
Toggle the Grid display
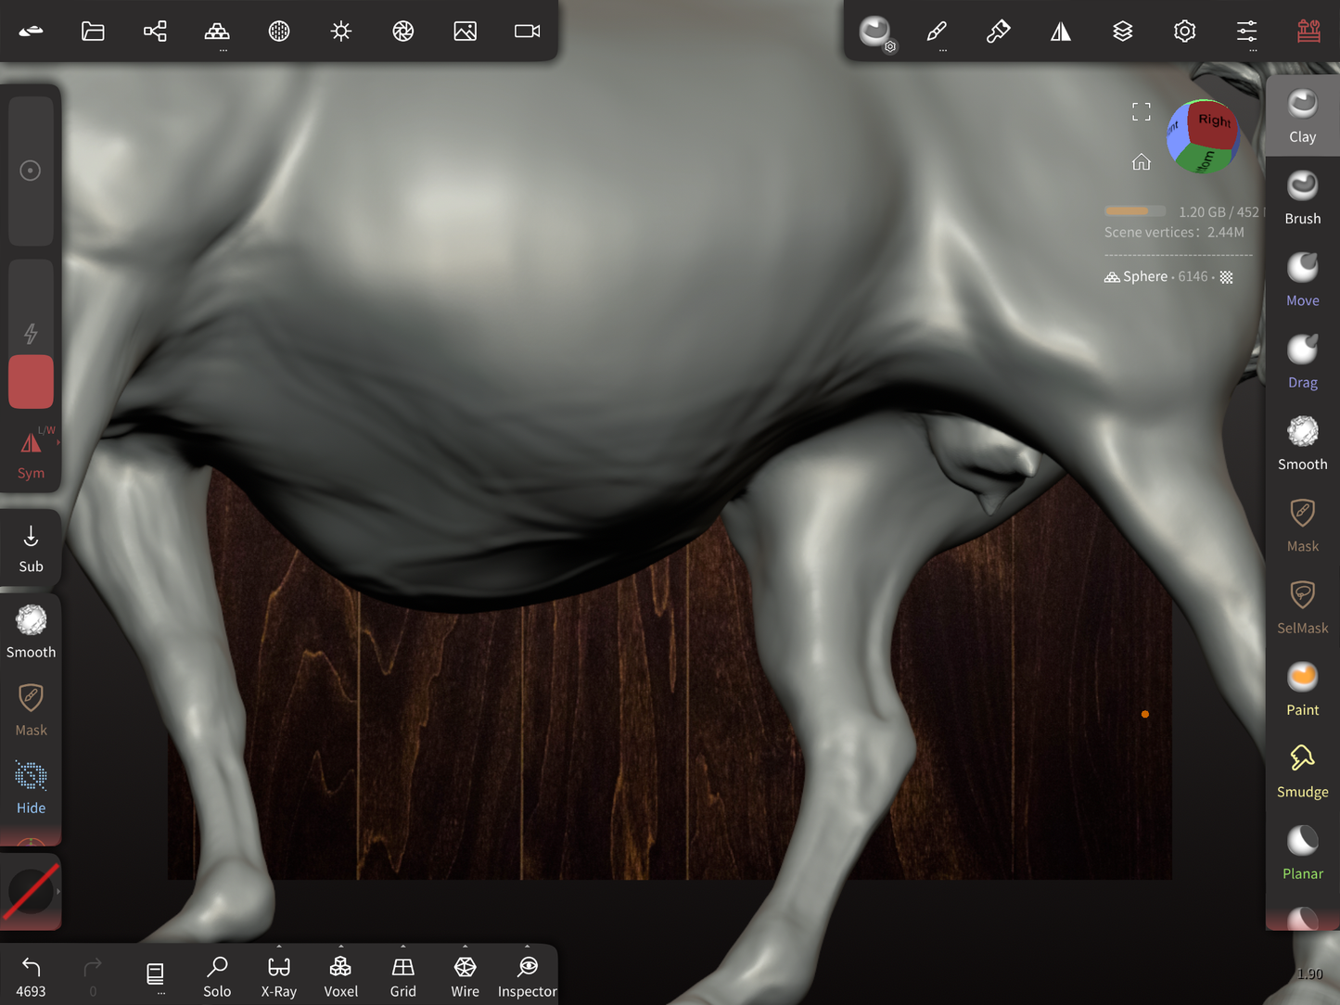pos(402,976)
